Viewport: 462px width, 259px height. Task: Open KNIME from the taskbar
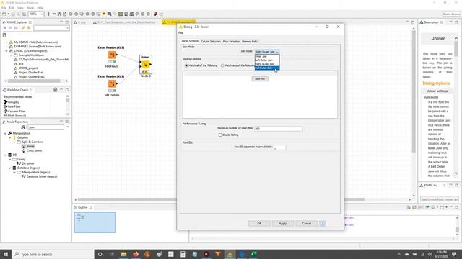click(x=230, y=254)
